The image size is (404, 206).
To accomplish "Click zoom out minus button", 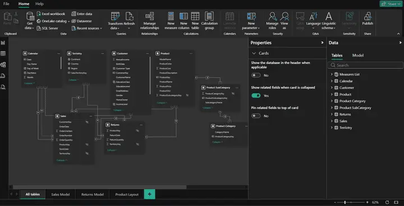I will 335,203.
